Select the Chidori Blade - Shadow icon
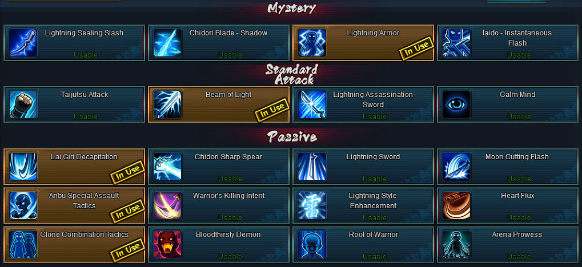The height and width of the screenshot is (267, 582). [x=167, y=43]
